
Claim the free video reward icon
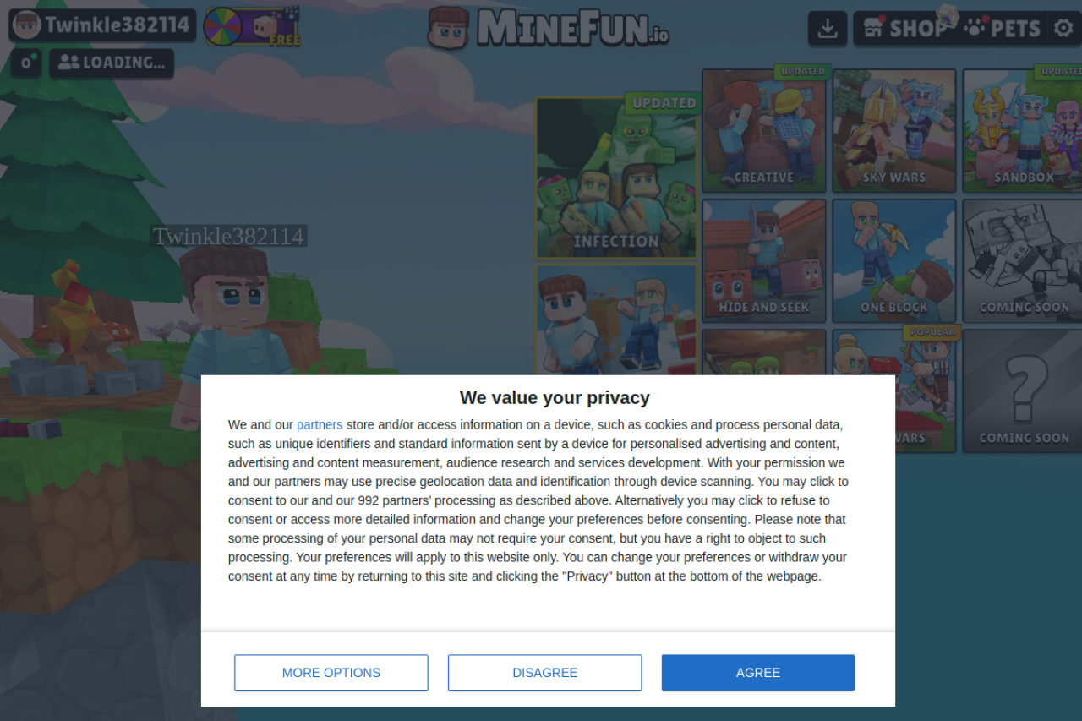tap(275, 26)
